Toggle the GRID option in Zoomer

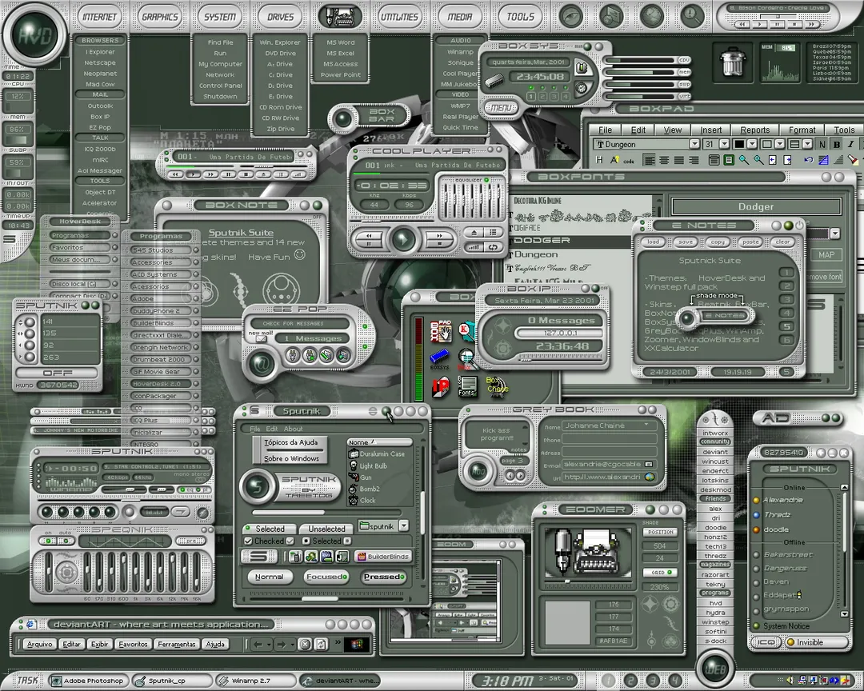pyautogui.click(x=660, y=573)
